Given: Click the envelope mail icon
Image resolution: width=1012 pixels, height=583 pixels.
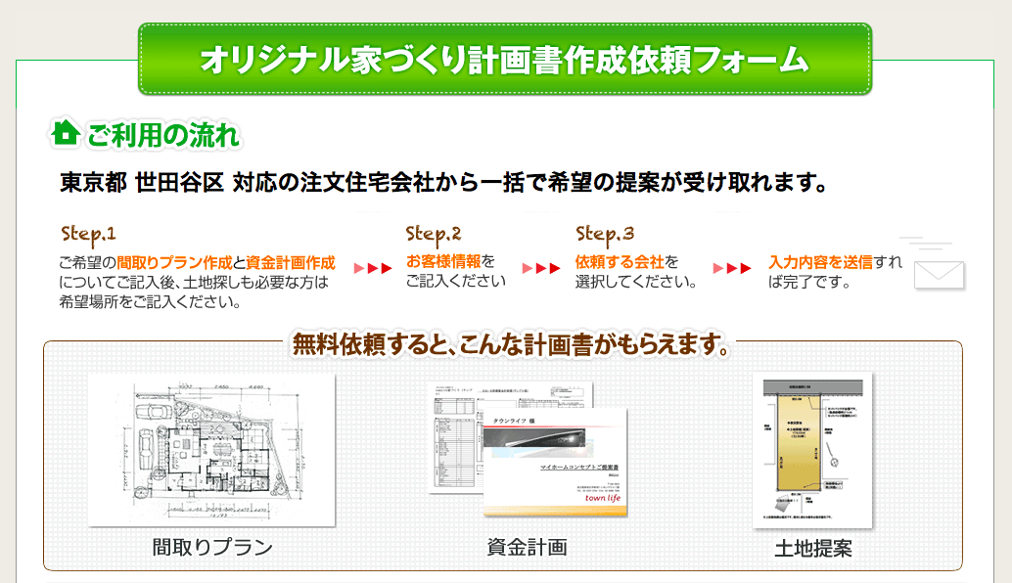Looking at the screenshot, I should point(938,273).
